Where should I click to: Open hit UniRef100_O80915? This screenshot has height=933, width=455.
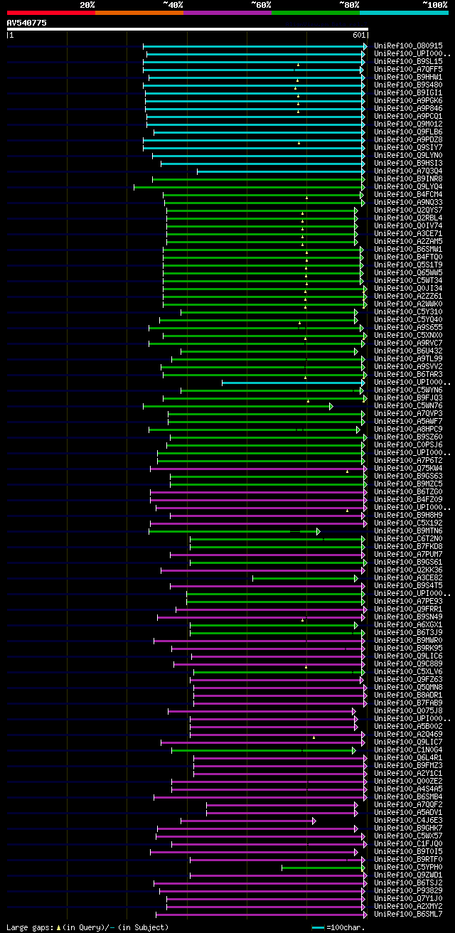408,46
